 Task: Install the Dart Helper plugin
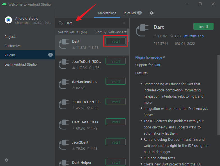tap(116, 162)
